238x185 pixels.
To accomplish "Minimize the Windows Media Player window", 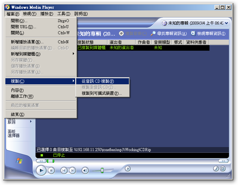I will click(x=217, y=7).
